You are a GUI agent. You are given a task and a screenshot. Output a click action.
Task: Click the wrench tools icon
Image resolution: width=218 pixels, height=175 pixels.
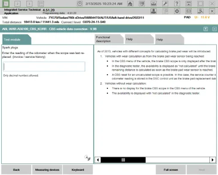pos(165,3)
